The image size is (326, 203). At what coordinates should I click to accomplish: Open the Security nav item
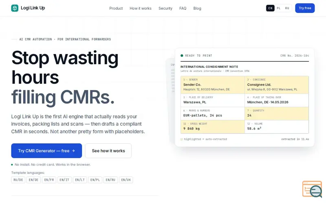[165, 8]
